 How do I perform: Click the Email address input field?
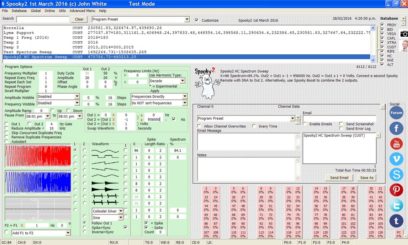[x=339, y=118]
